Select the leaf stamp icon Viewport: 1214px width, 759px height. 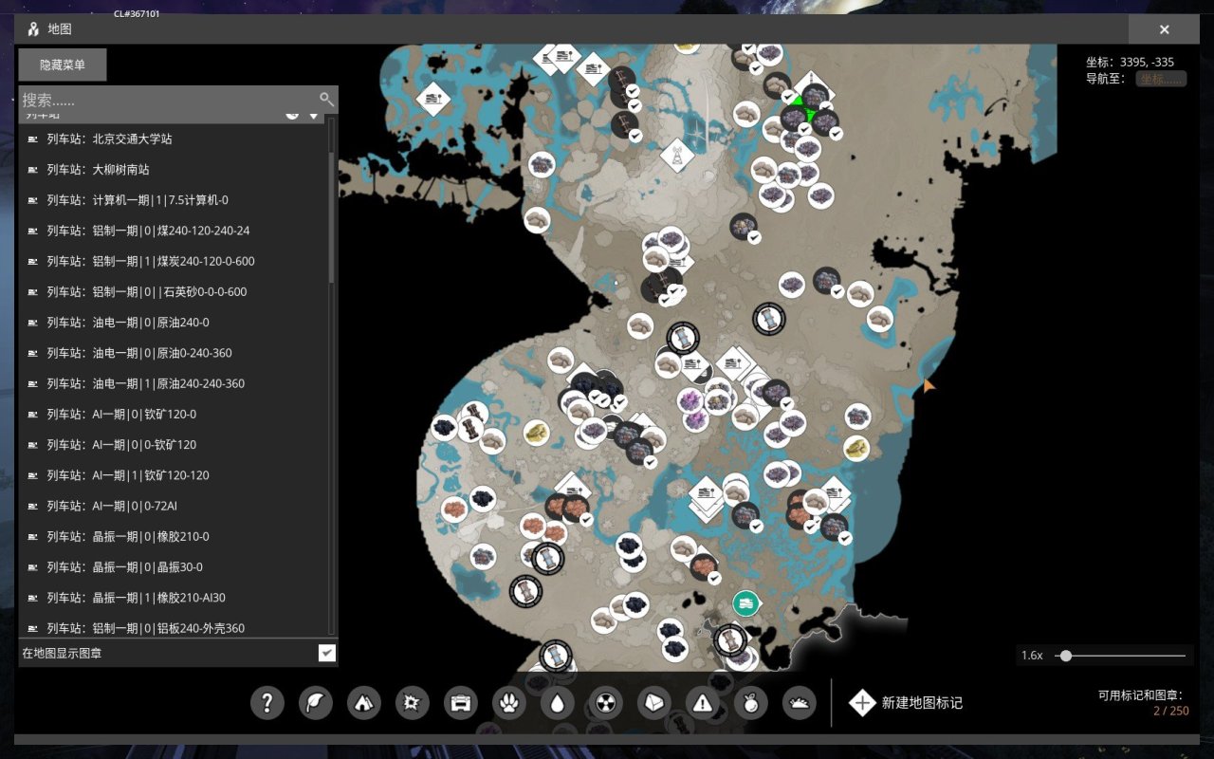point(316,703)
